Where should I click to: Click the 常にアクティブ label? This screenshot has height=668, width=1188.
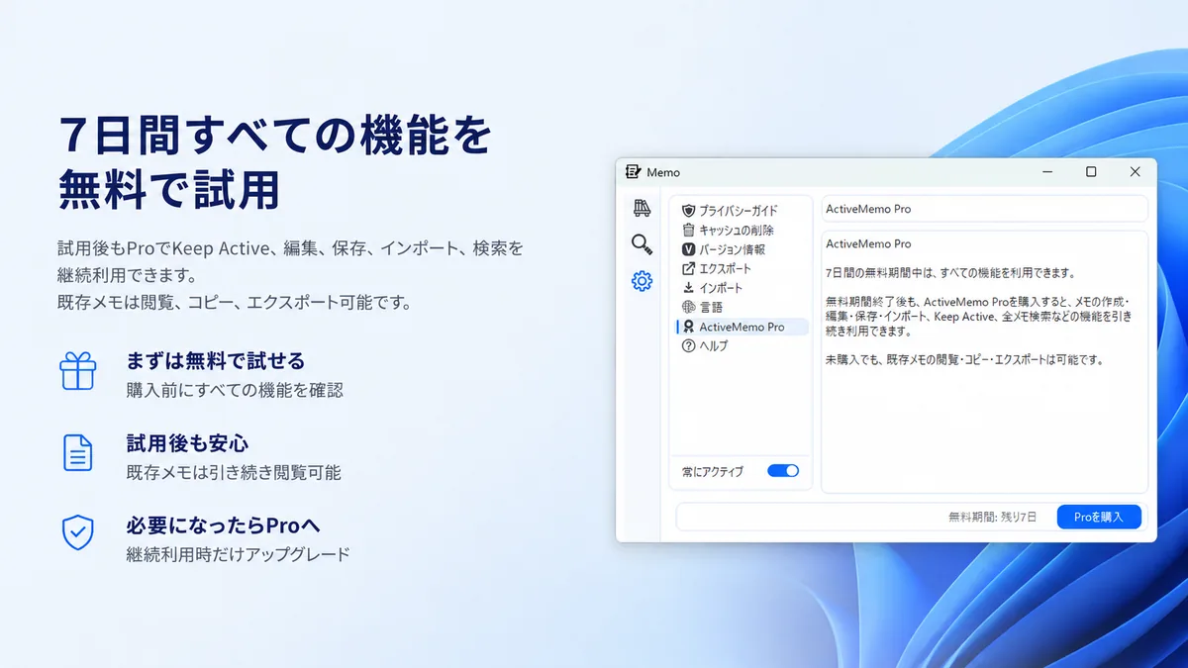pos(713,472)
